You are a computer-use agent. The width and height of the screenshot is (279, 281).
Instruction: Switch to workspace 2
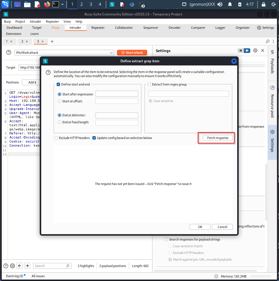point(82,4)
